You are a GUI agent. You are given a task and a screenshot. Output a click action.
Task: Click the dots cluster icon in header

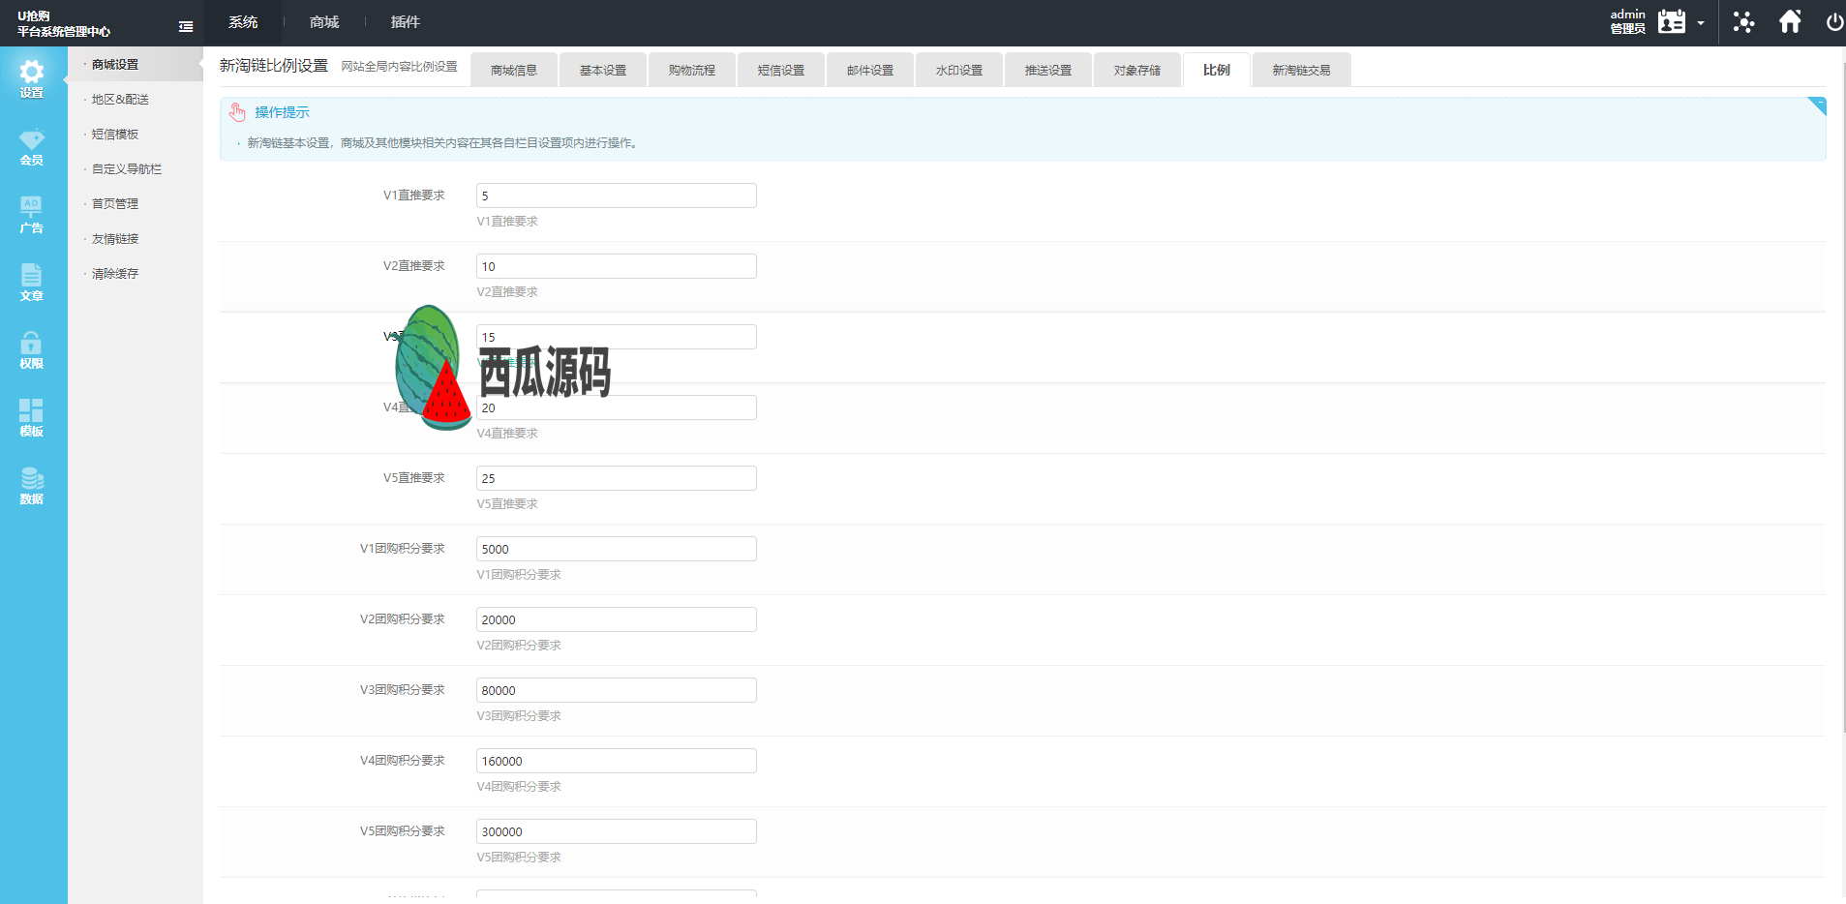(1743, 22)
